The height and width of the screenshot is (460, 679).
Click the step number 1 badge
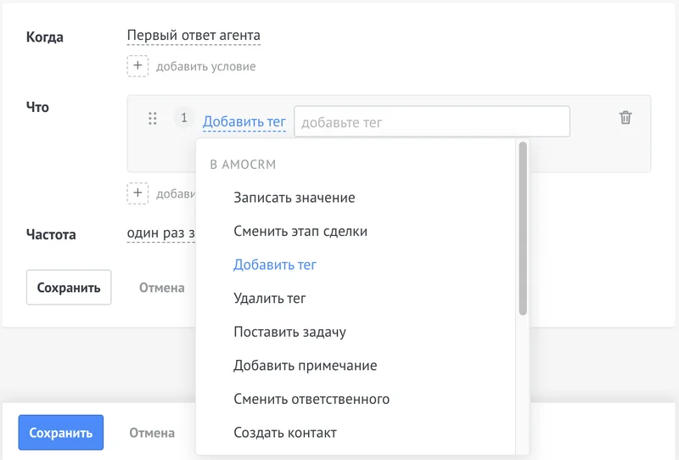pos(183,117)
